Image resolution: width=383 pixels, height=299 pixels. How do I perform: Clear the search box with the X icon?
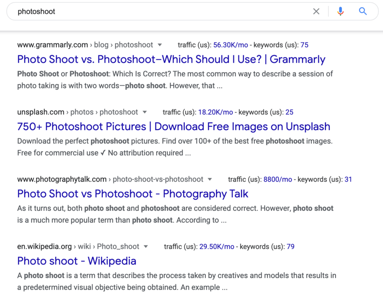tap(316, 11)
